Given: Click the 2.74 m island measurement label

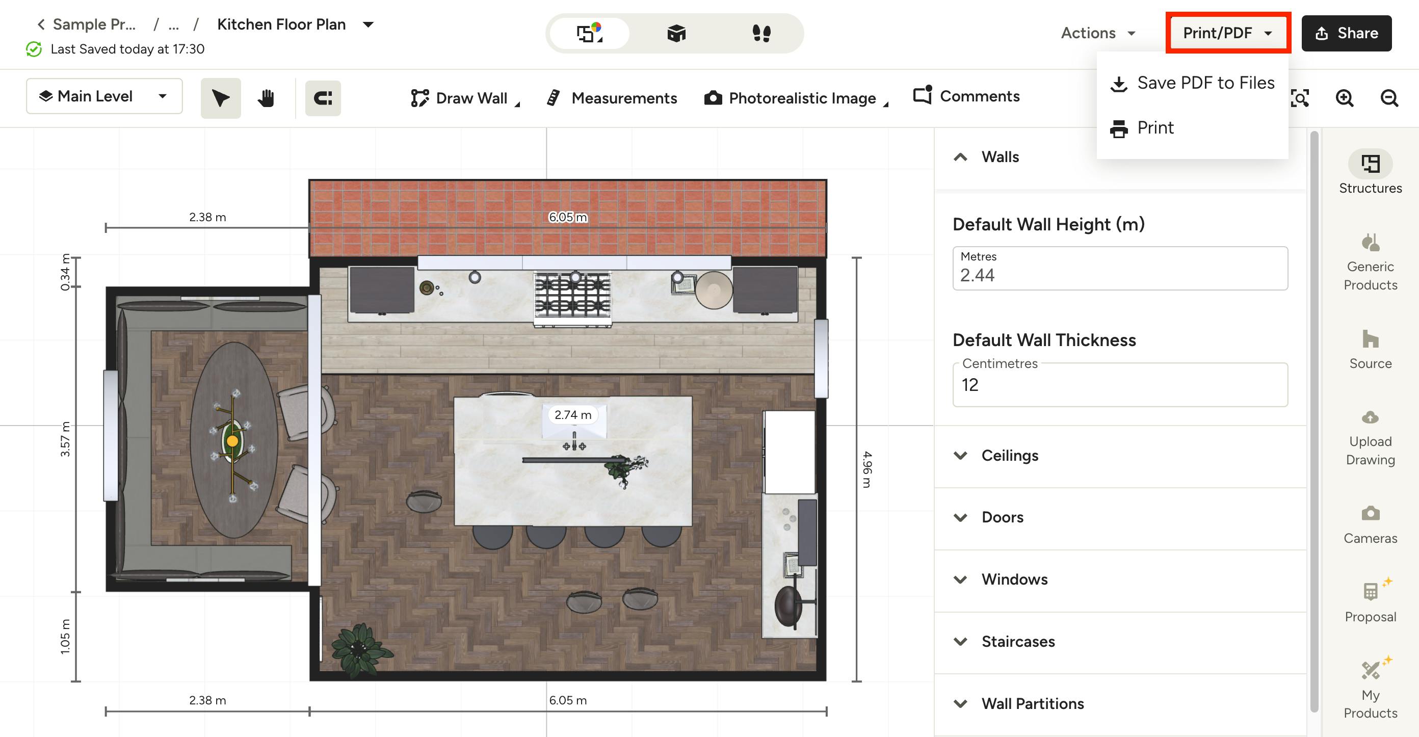Looking at the screenshot, I should pos(573,415).
